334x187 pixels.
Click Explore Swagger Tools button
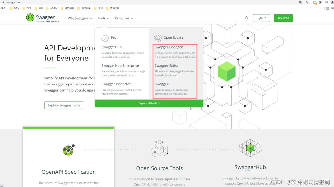[64, 105]
